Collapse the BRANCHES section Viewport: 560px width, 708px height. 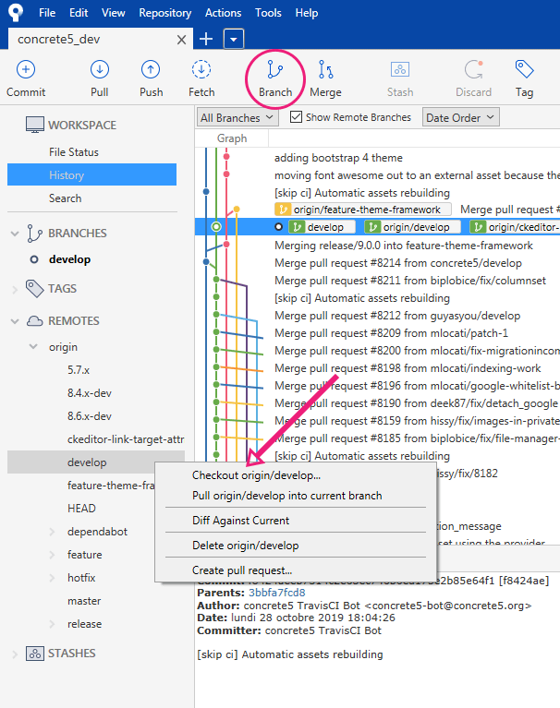click(15, 234)
